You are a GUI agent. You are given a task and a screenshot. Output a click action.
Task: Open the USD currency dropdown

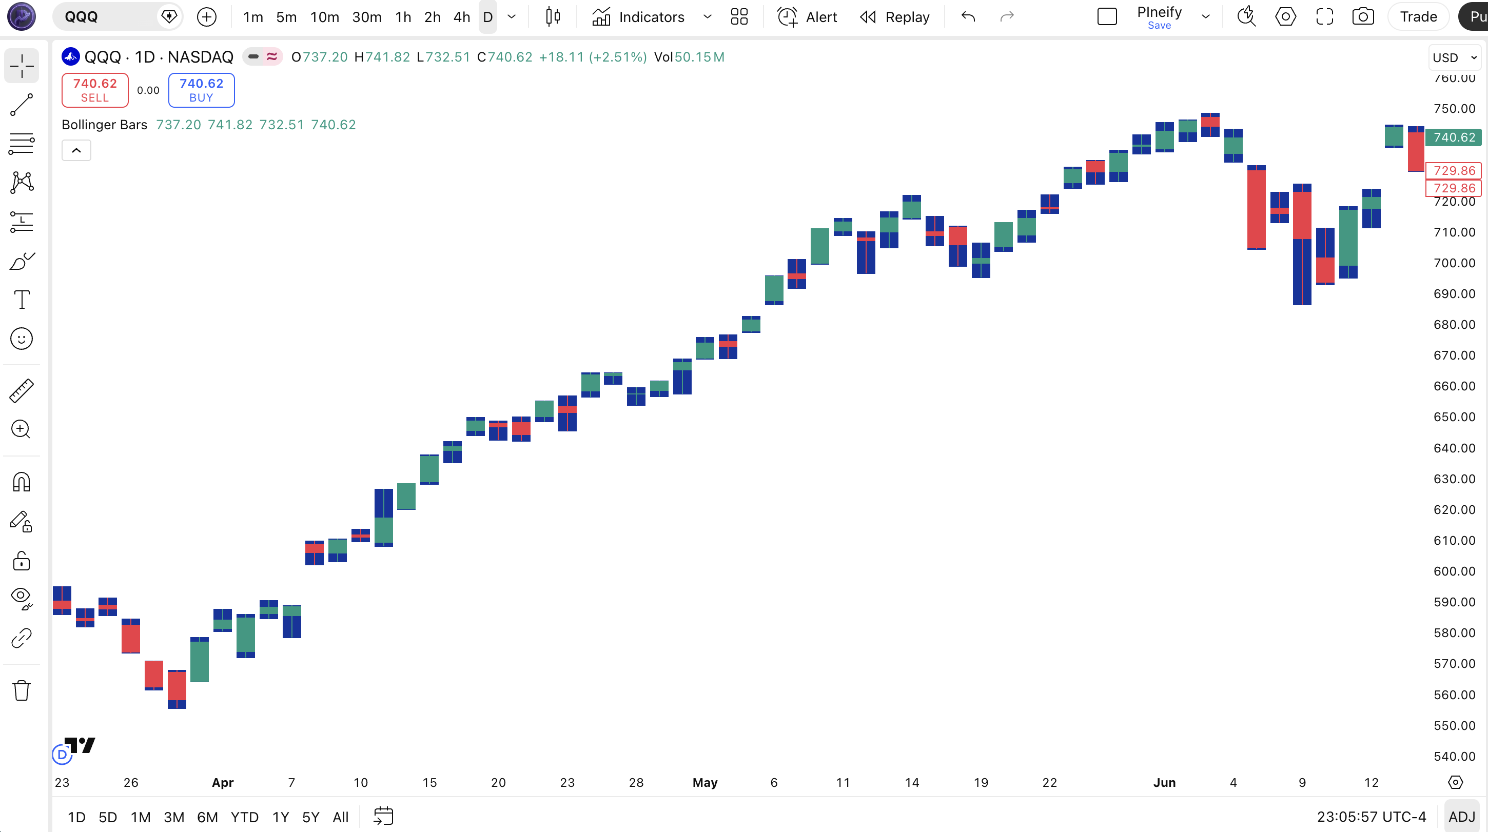[x=1455, y=58]
